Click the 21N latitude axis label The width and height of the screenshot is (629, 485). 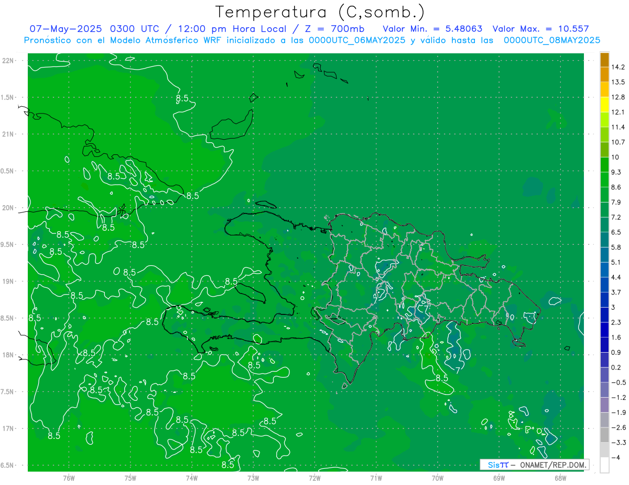[8, 134]
